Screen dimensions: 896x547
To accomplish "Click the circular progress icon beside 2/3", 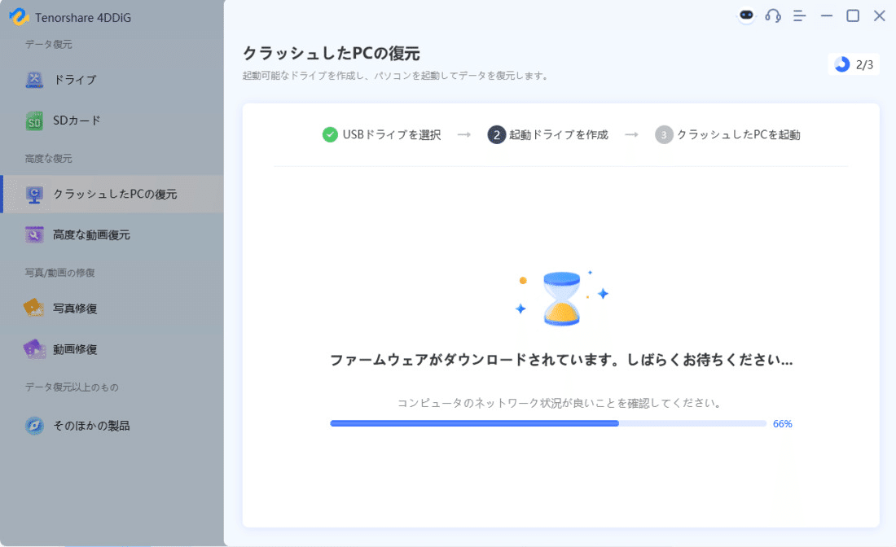I will click(x=841, y=64).
